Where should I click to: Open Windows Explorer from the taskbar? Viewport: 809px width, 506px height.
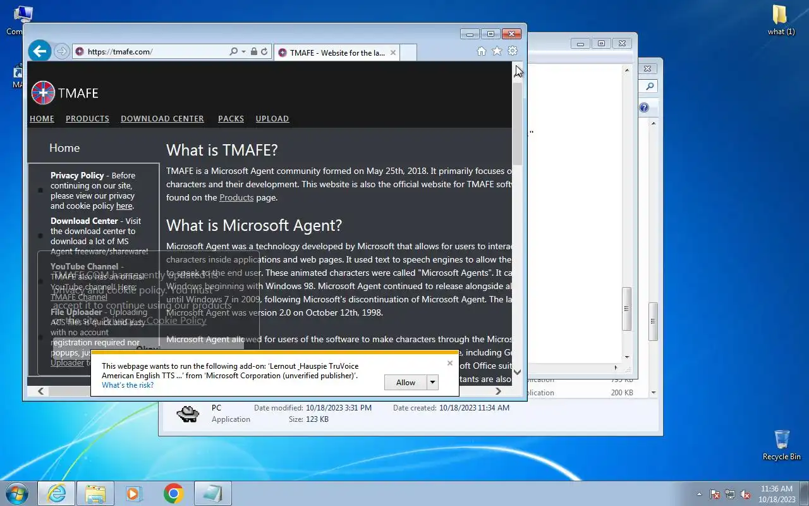point(95,493)
